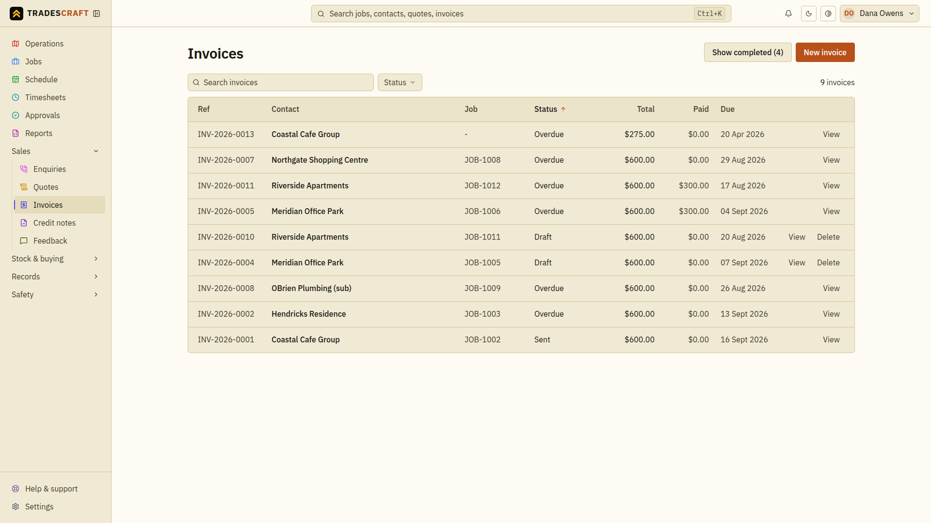View invoice INV-2026-0007

point(831,160)
